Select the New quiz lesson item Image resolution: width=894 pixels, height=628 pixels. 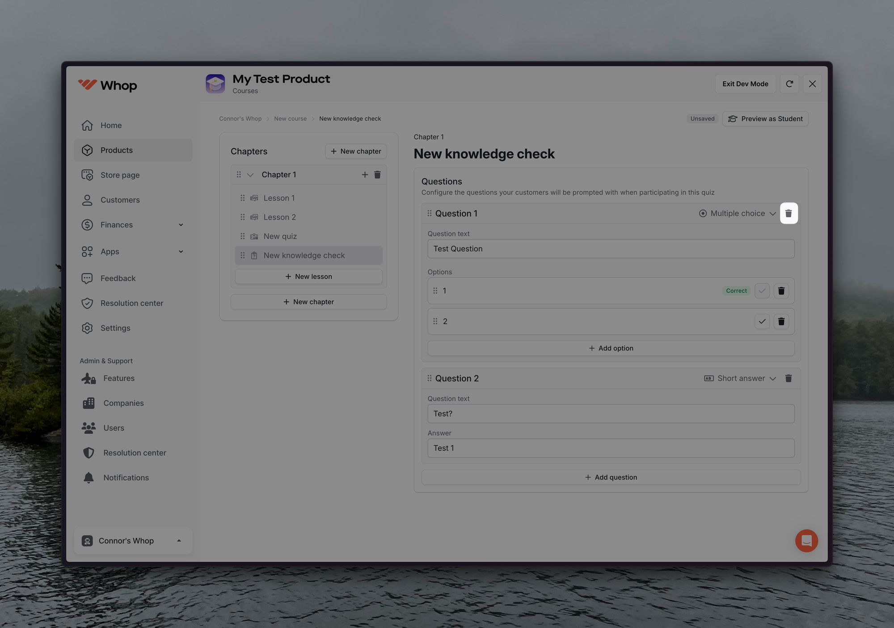pos(280,236)
